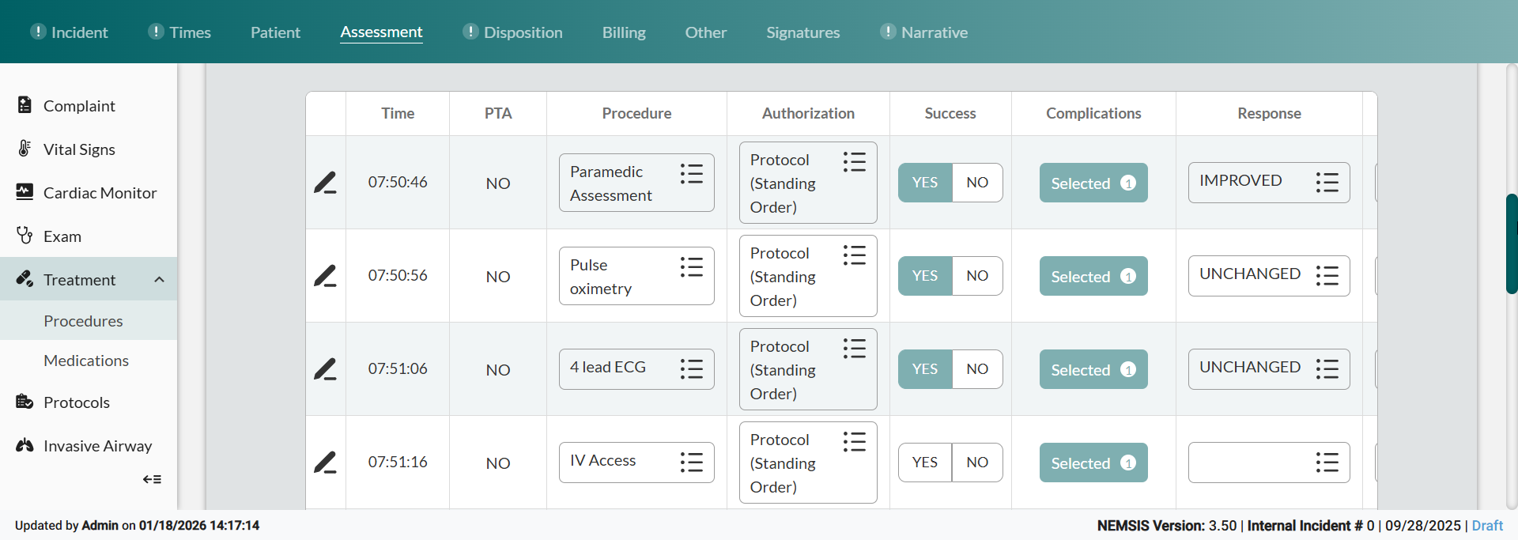
Task: Click the Protocols icon in sidebar
Action: pos(25,402)
